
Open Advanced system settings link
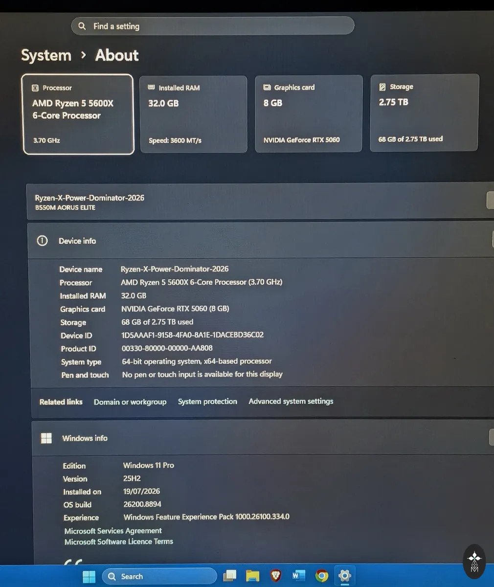[x=291, y=401]
